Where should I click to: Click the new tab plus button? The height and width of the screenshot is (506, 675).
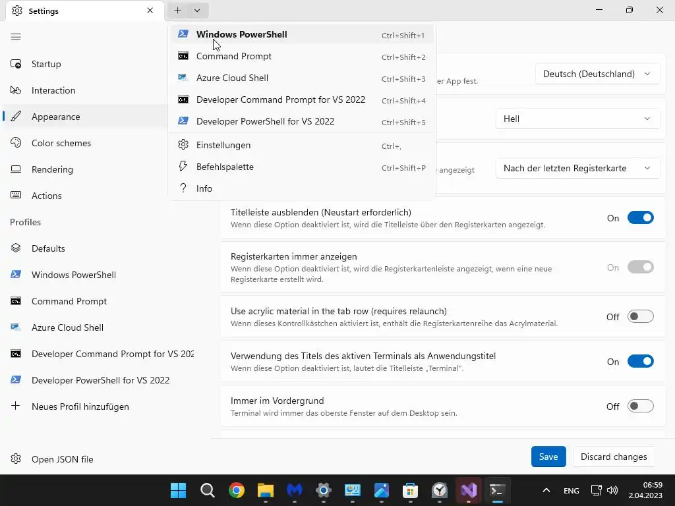[x=178, y=11]
